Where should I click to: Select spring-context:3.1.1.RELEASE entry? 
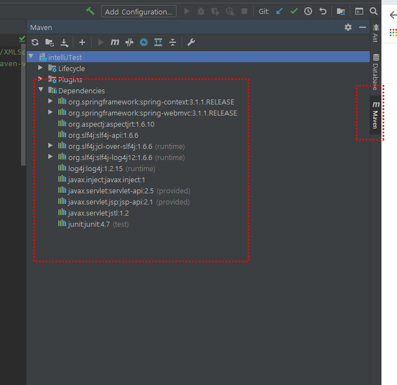tap(151, 102)
